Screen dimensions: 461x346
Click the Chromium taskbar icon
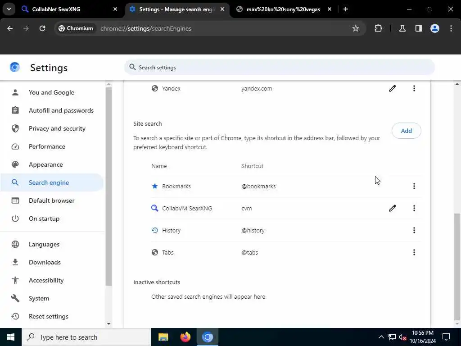[x=207, y=337]
